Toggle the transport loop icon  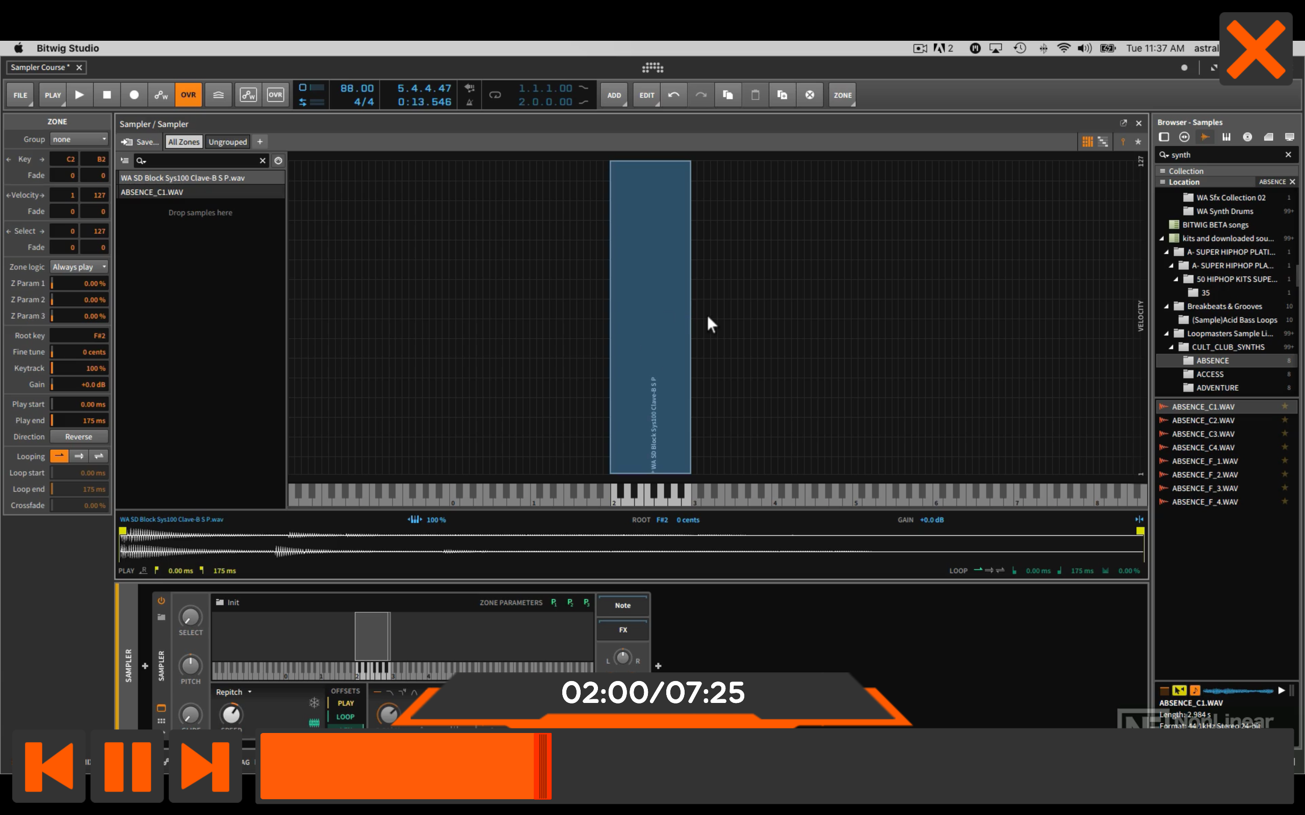point(494,95)
